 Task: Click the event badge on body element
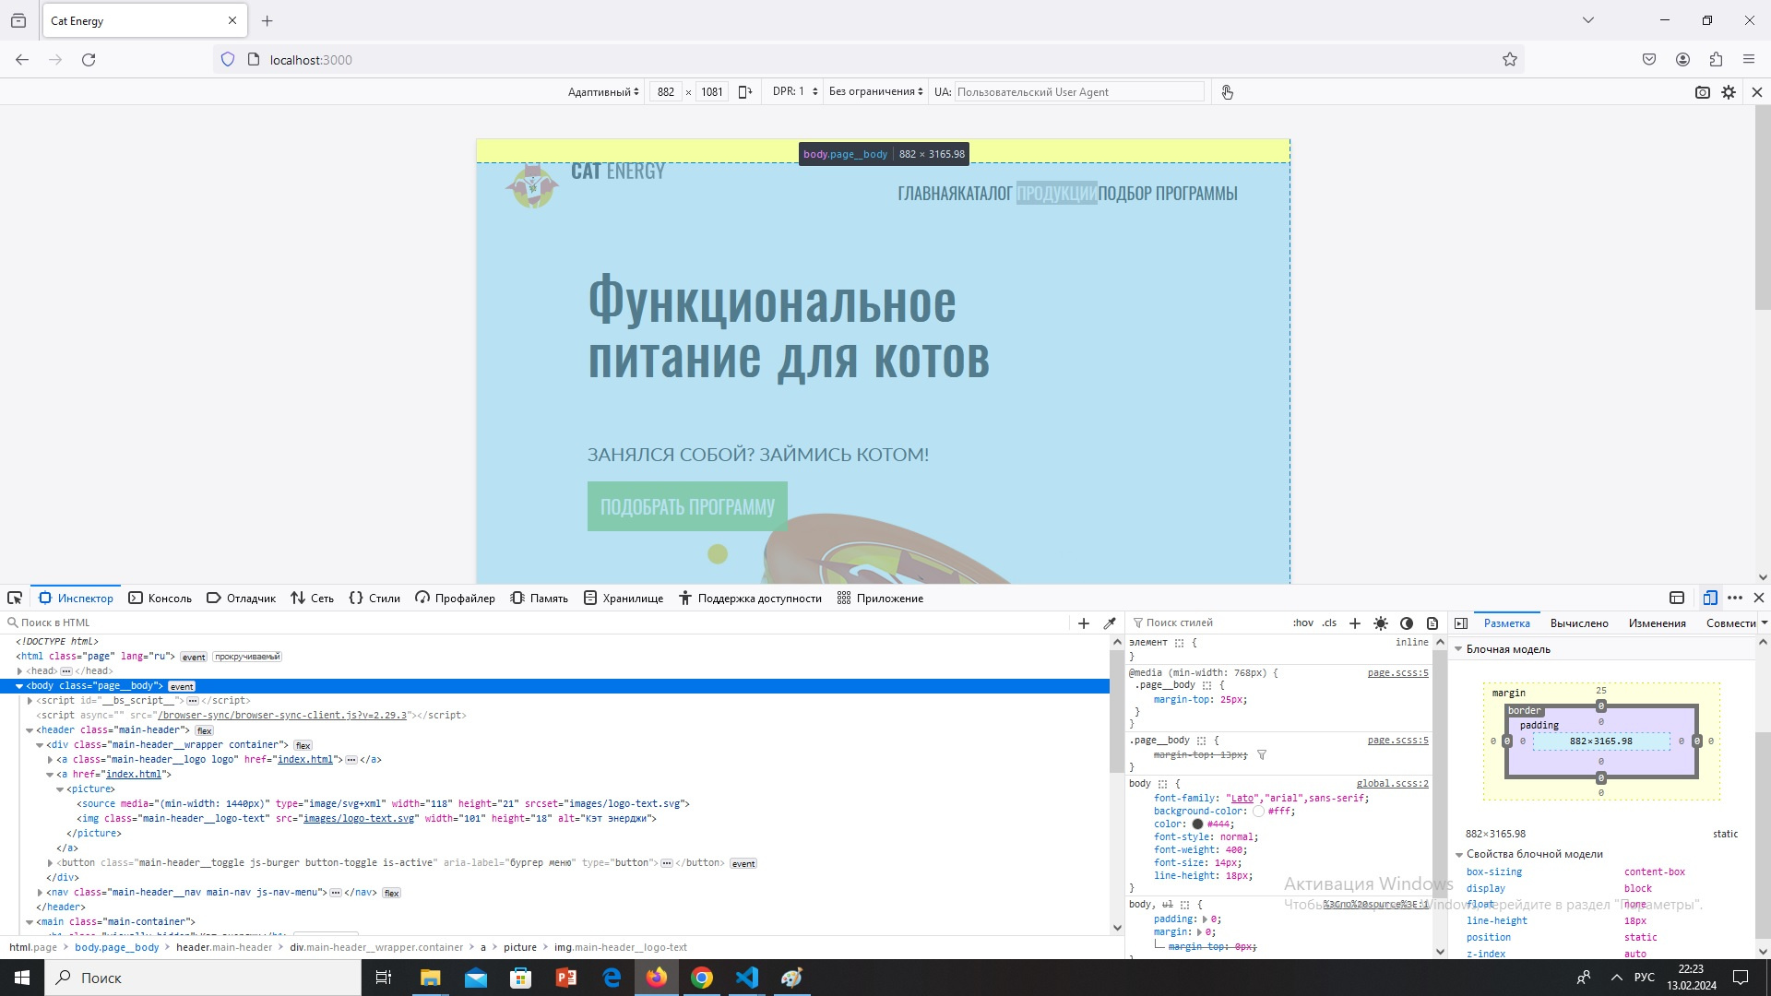pos(182,686)
